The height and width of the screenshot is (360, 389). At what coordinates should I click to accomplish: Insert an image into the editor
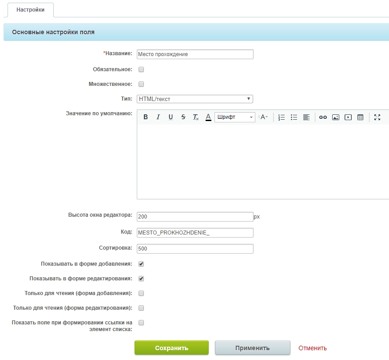coord(335,117)
